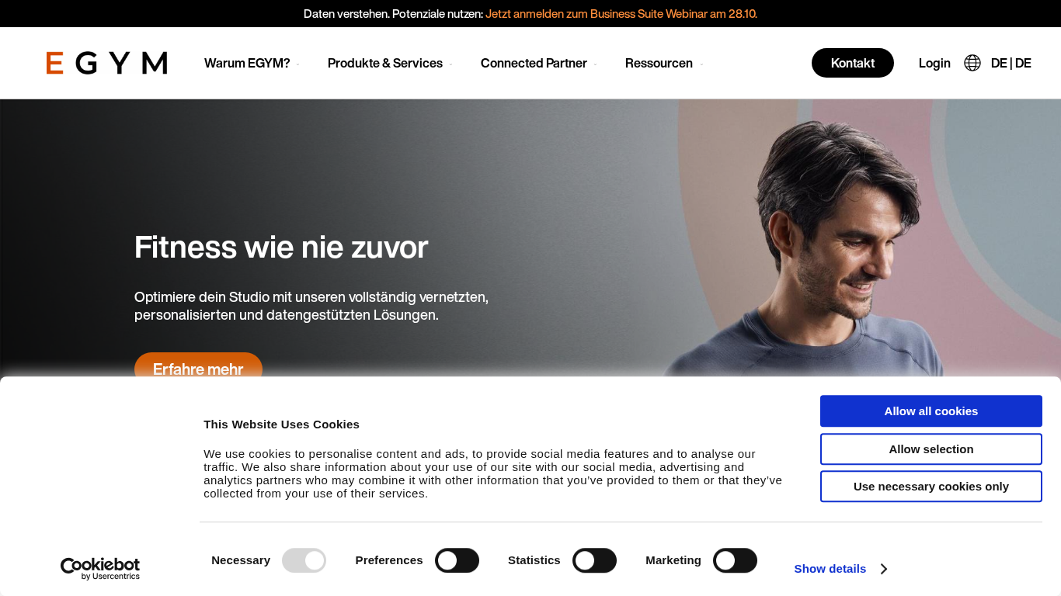This screenshot has height=596, width=1061.
Task: Click the Cookiebot logo
Action: 100,568
